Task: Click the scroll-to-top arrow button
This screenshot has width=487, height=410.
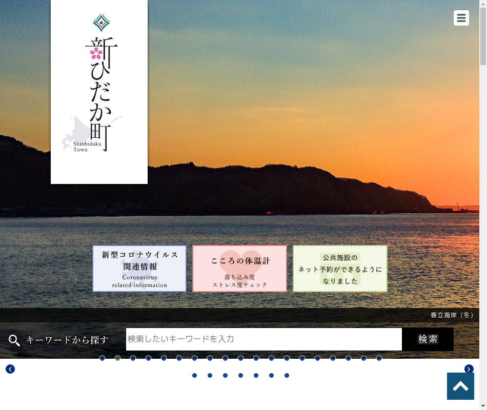Action: 460,386
